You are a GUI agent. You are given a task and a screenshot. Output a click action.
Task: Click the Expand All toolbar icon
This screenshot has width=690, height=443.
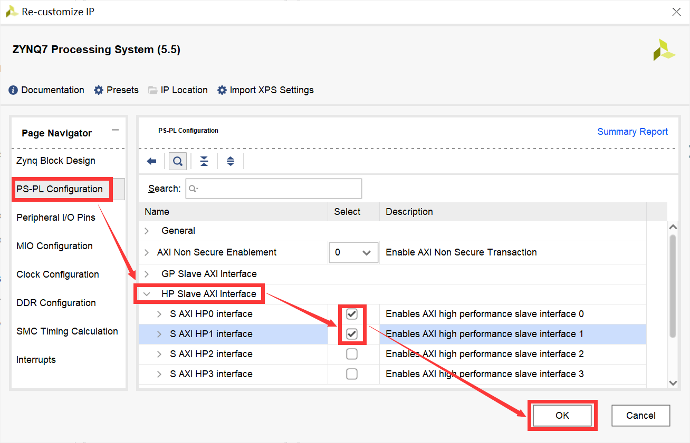231,161
